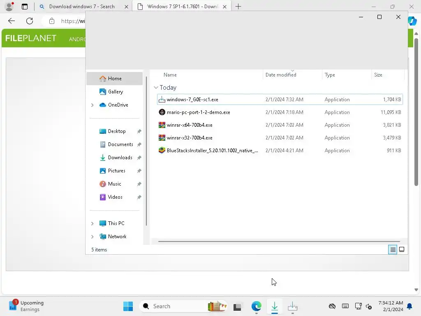Open the Desktop quick access folder

[x=116, y=131]
